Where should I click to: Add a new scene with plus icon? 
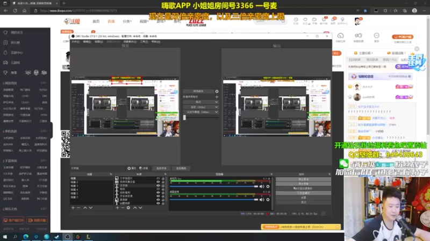pos(73,208)
